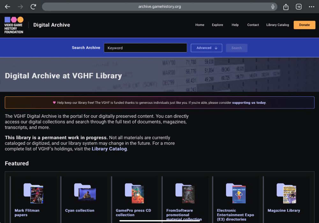The image size is (319, 223).
Task: Open the tab switcher showing 19 tabs
Action: click(299, 7)
